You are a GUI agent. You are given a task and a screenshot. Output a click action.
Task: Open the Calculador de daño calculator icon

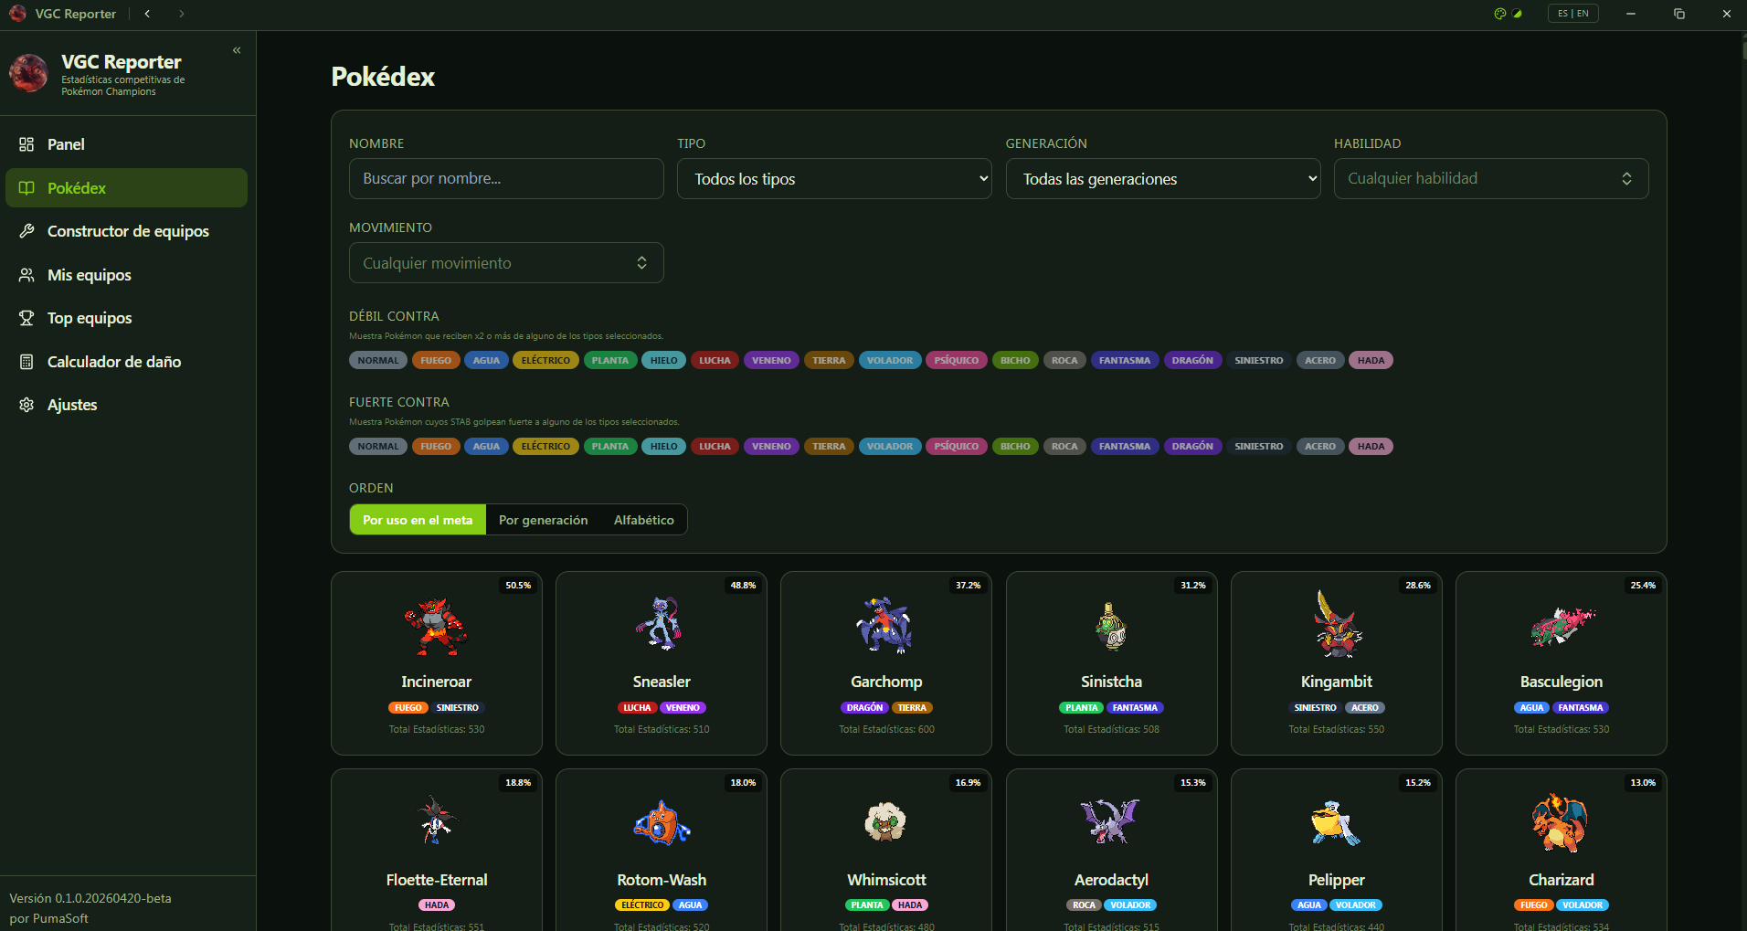pyautogui.click(x=26, y=362)
